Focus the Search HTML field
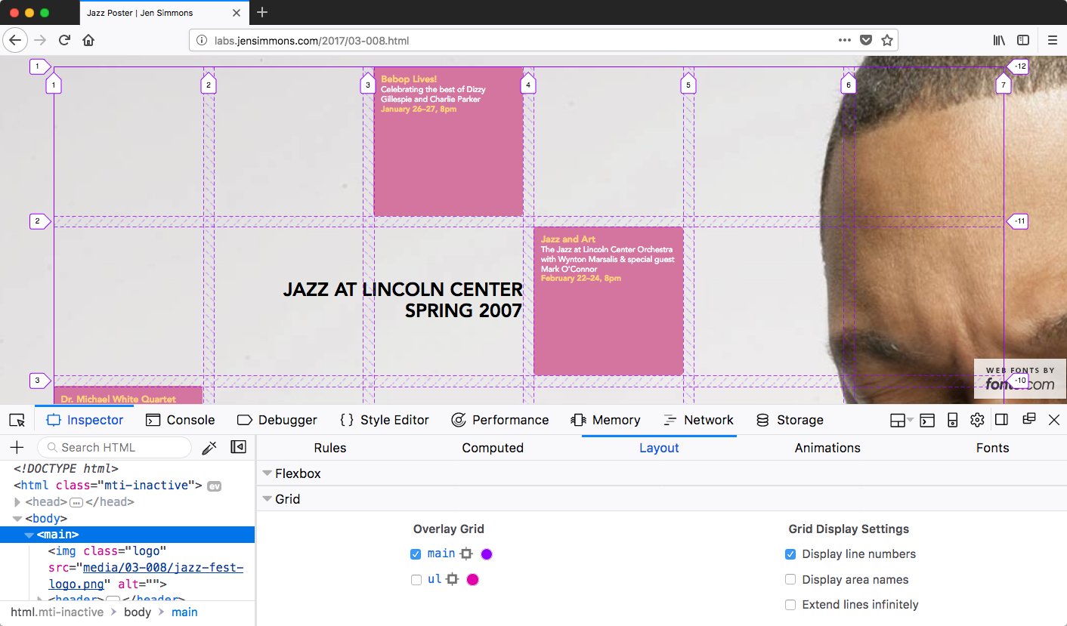The image size is (1067, 626). pyautogui.click(x=114, y=447)
